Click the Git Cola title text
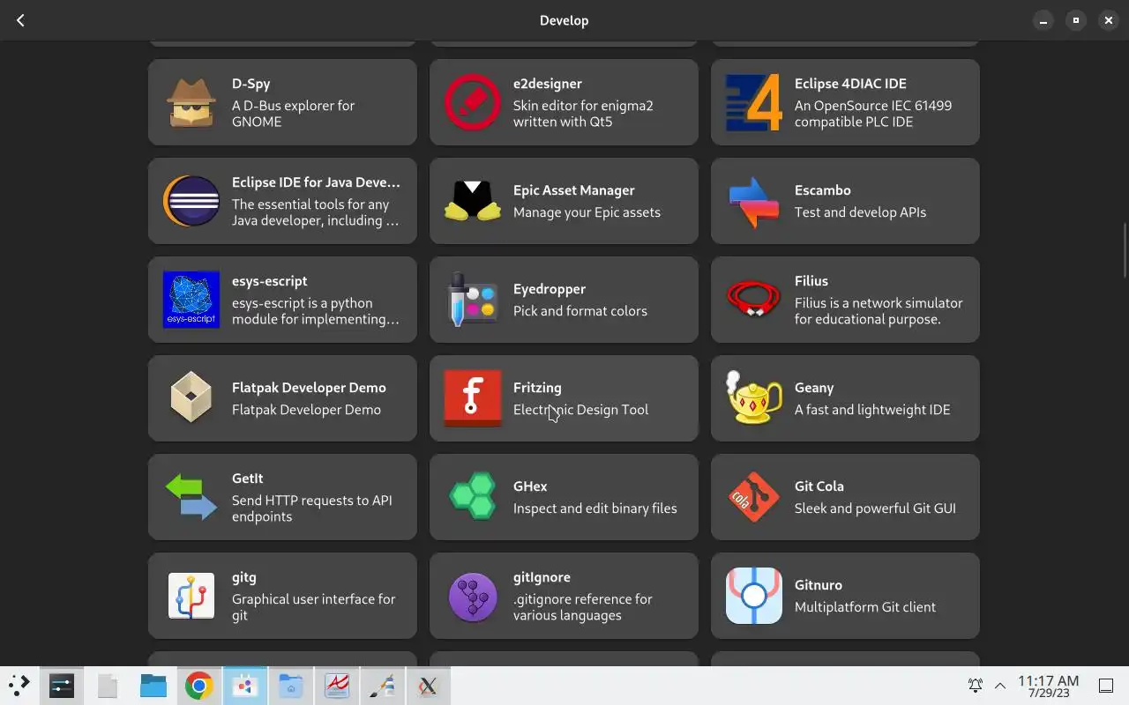Image resolution: width=1129 pixels, height=705 pixels. (x=819, y=486)
